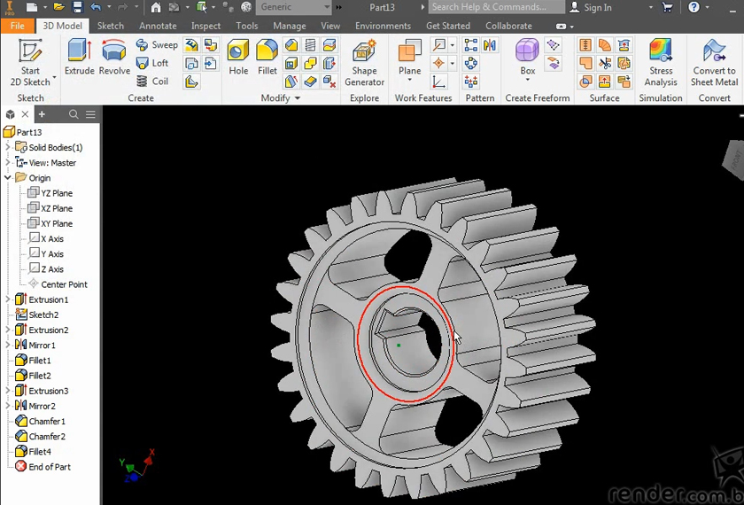Click the Plane work feature
Screen dimensions: 744x505
click(x=409, y=58)
